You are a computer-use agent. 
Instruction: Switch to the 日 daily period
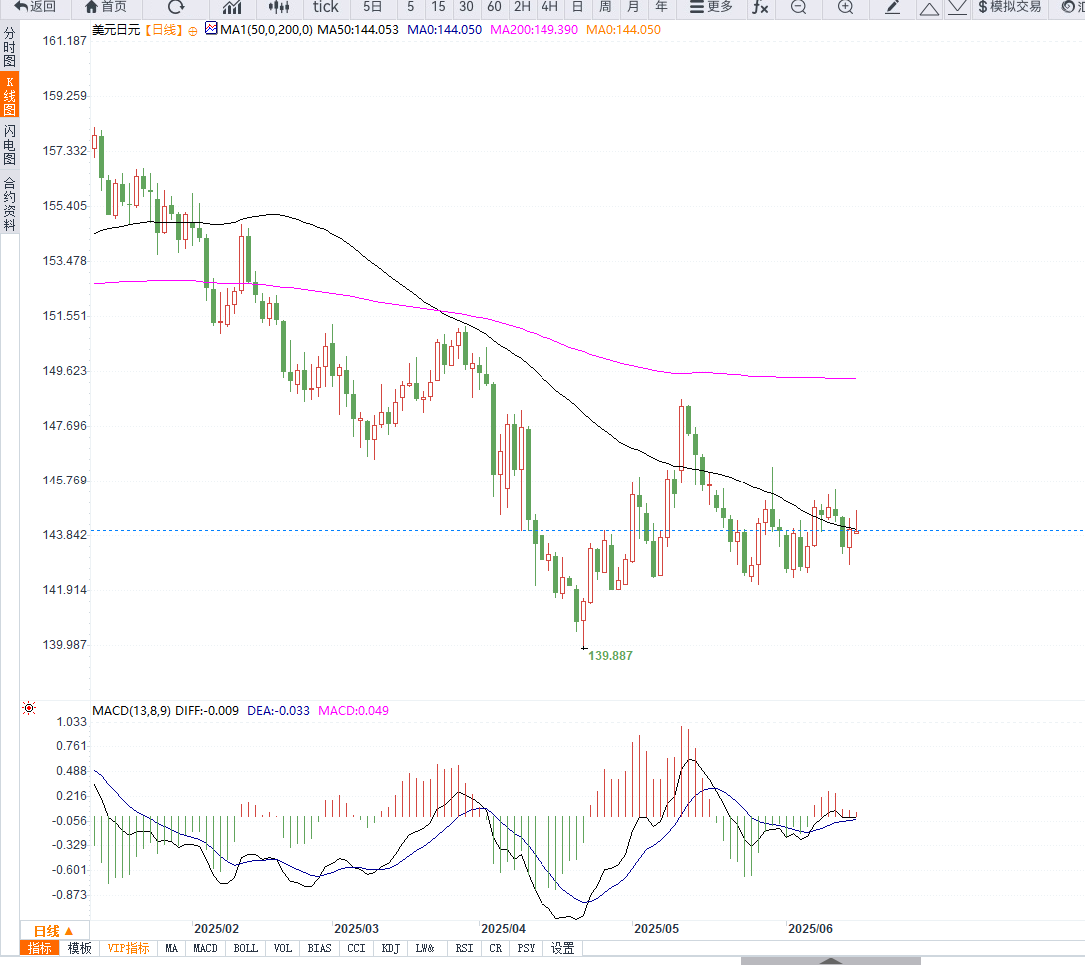(x=577, y=8)
